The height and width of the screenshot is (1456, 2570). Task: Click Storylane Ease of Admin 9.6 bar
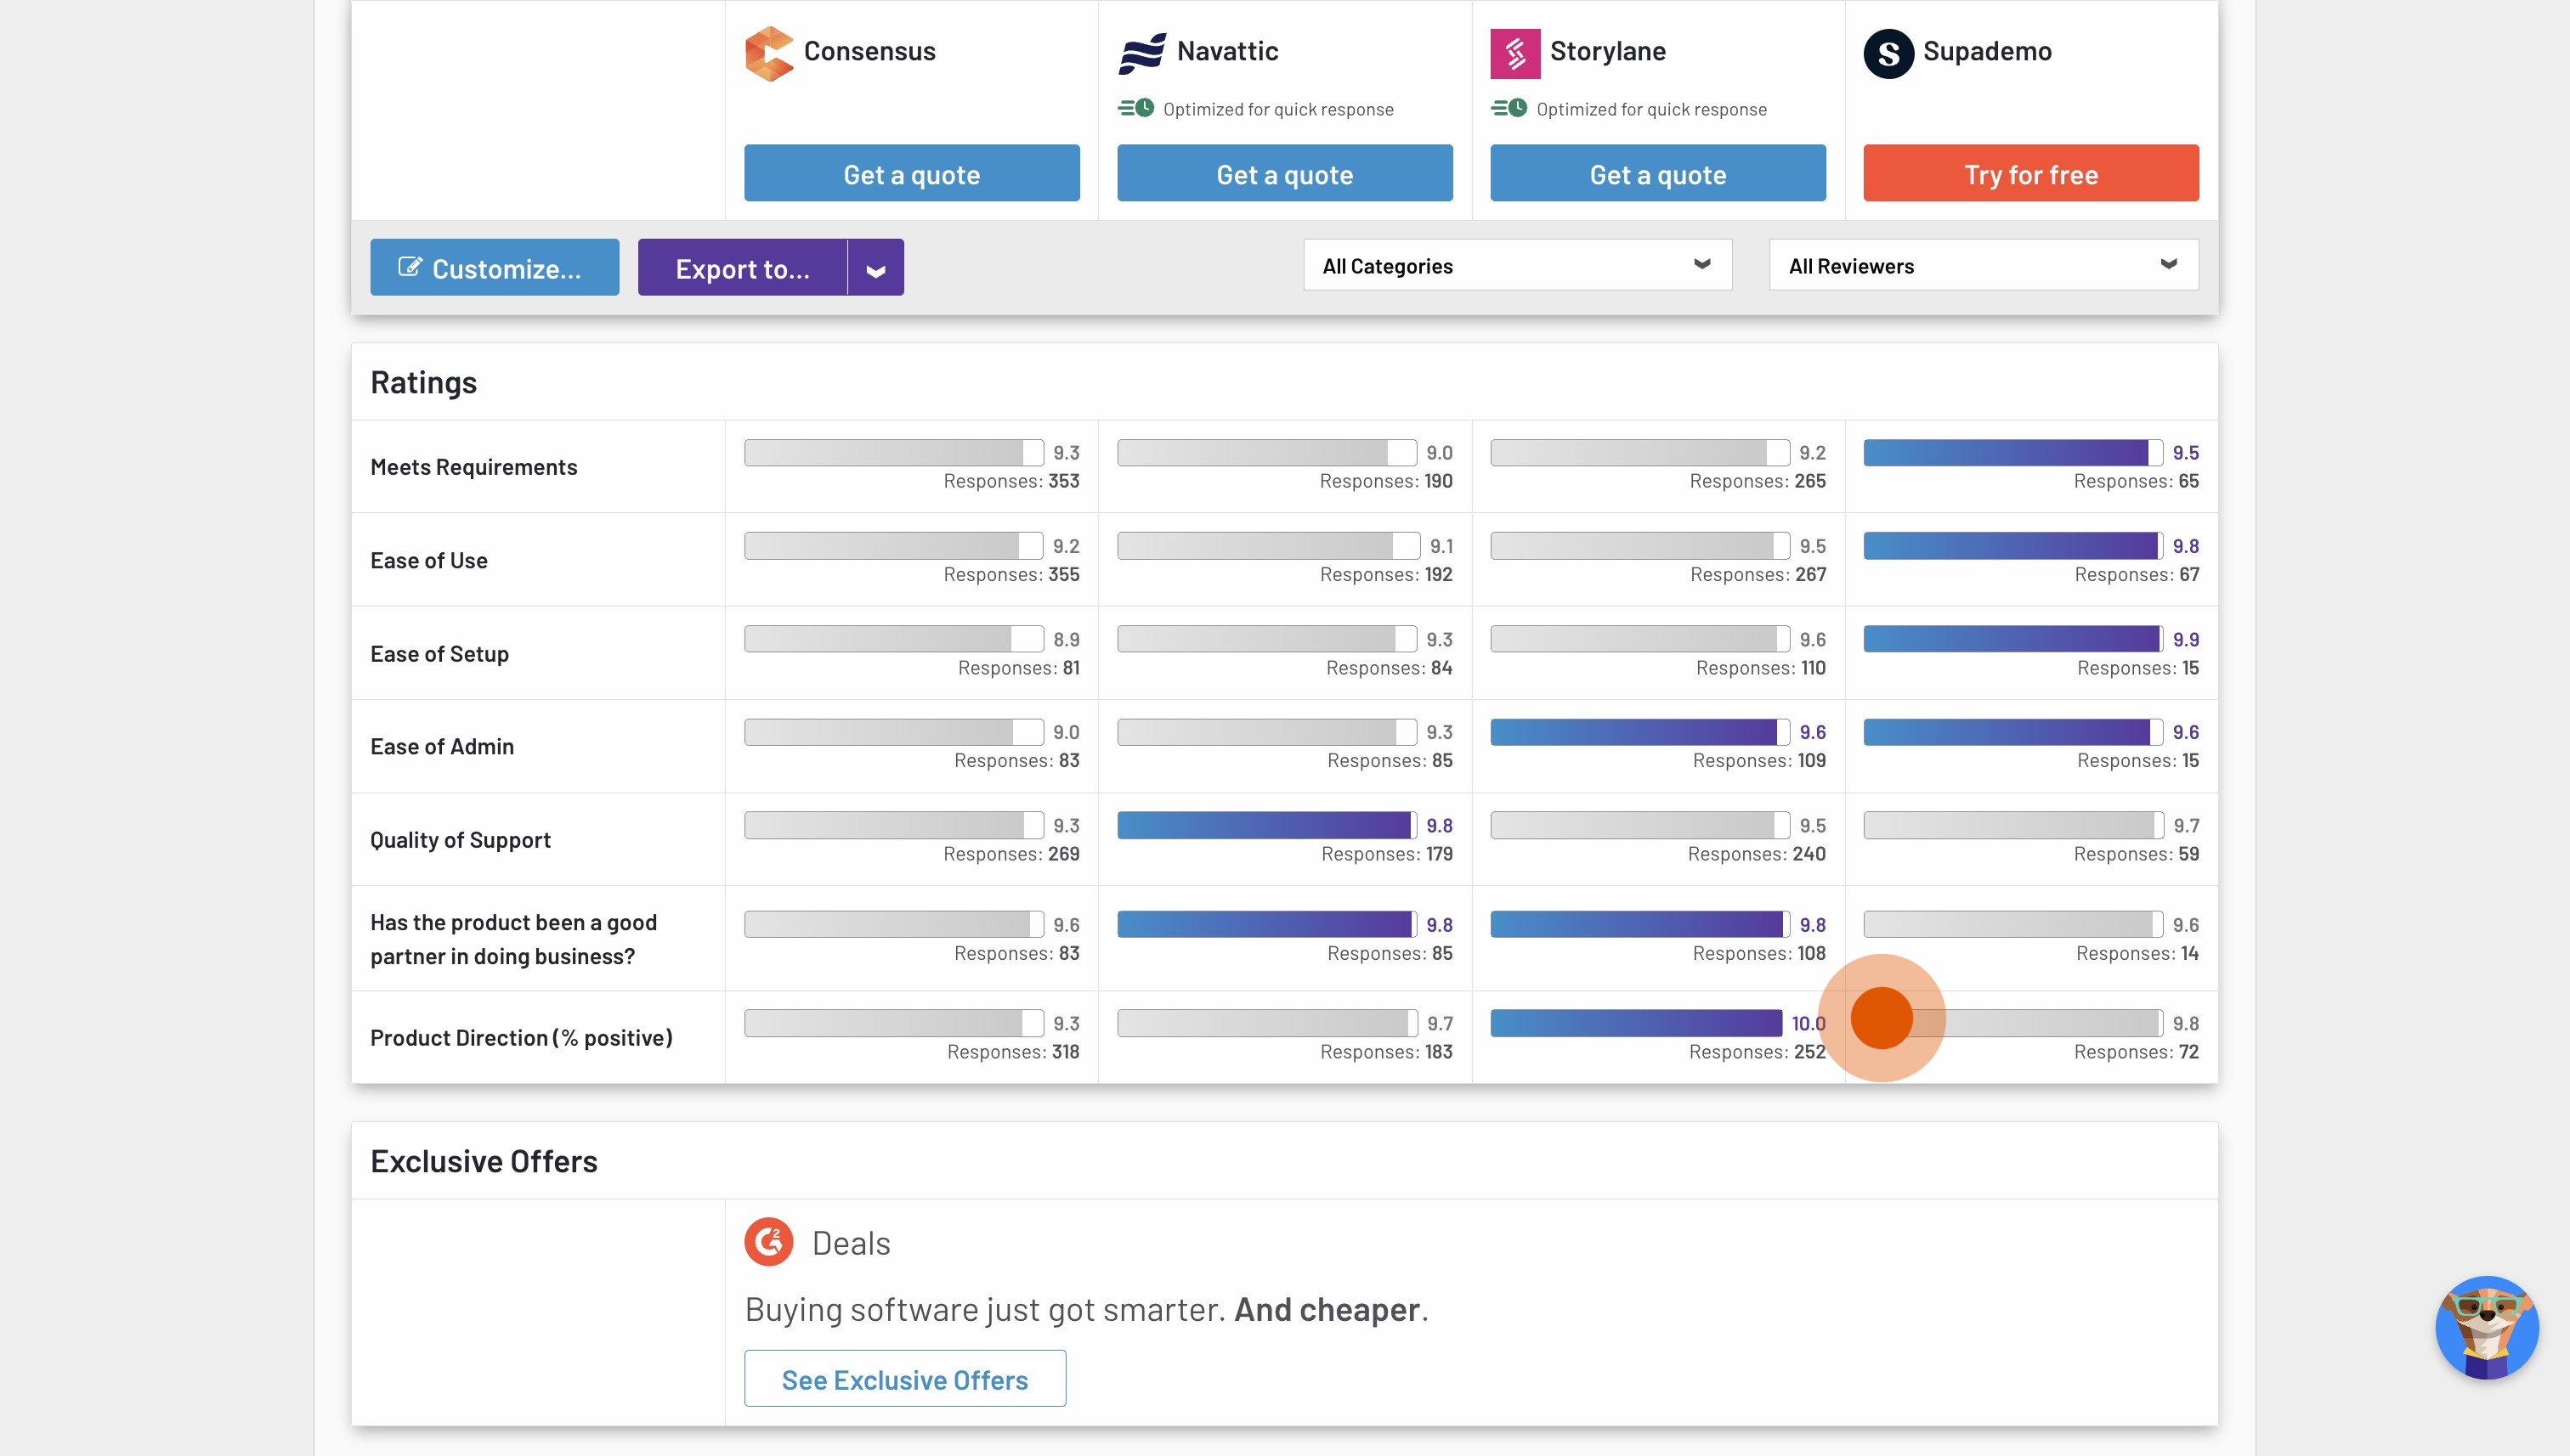pyautogui.click(x=1639, y=732)
